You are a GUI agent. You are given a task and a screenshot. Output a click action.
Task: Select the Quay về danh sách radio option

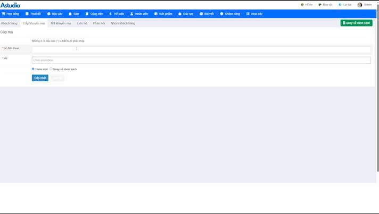coord(51,69)
